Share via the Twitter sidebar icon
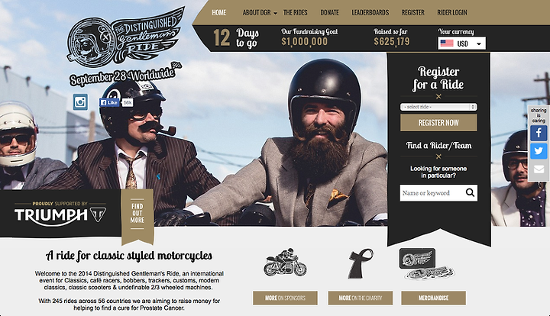 click(539, 151)
